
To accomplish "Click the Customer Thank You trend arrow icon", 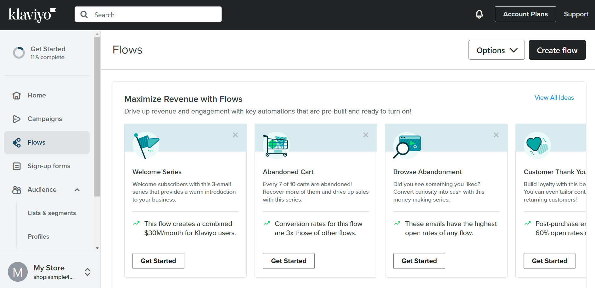I will click(x=528, y=224).
